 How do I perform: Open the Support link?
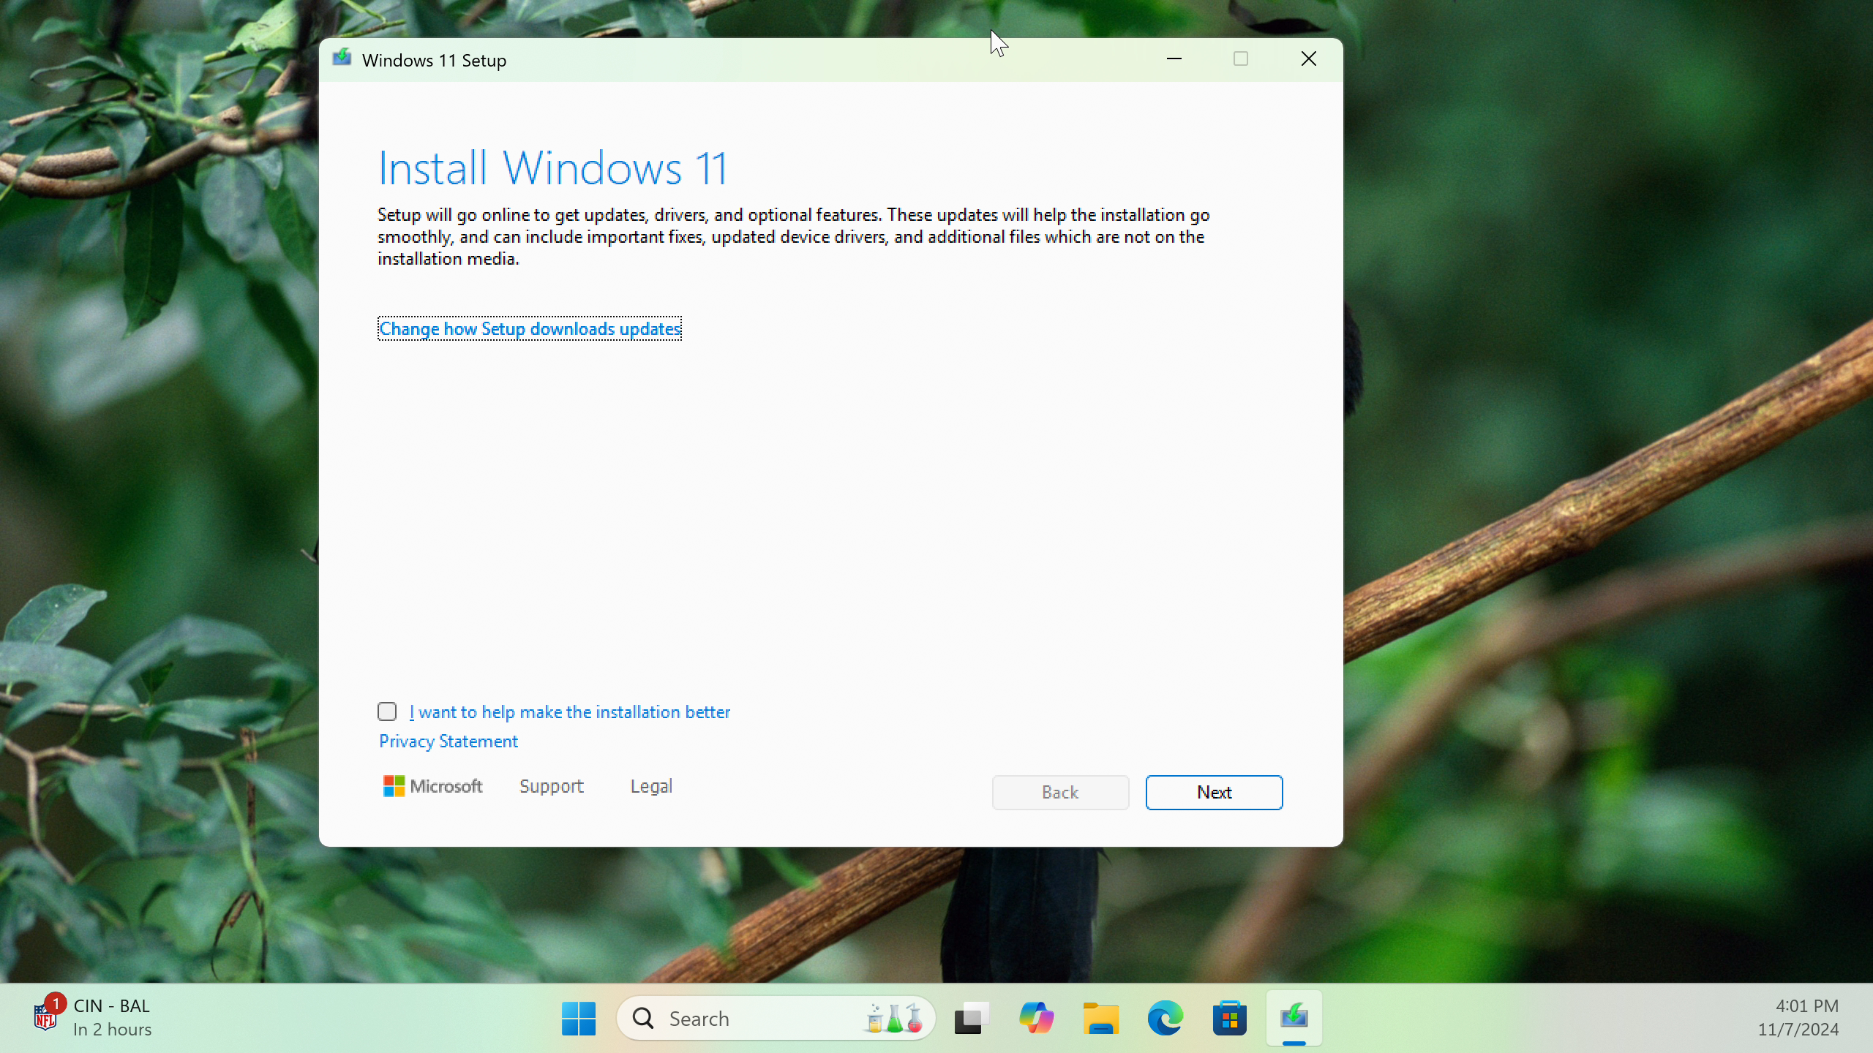click(x=551, y=786)
